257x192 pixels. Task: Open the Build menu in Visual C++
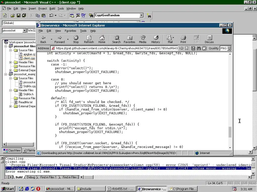[52, 8]
